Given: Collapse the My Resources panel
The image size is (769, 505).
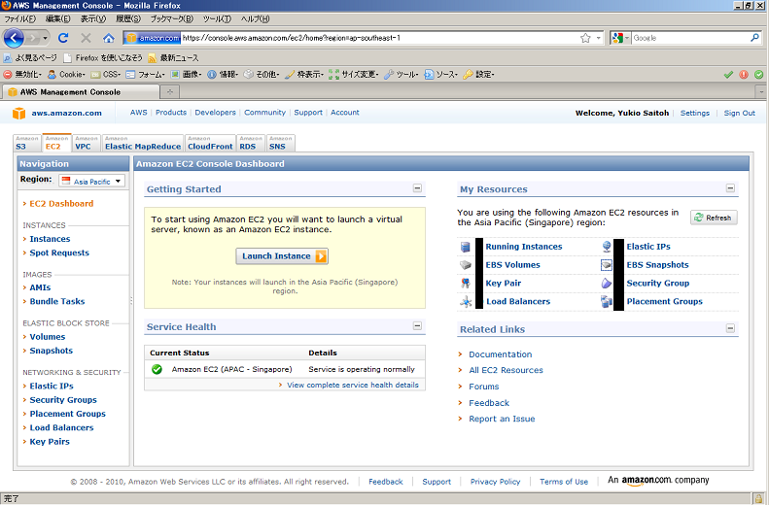Looking at the screenshot, I should tap(730, 189).
